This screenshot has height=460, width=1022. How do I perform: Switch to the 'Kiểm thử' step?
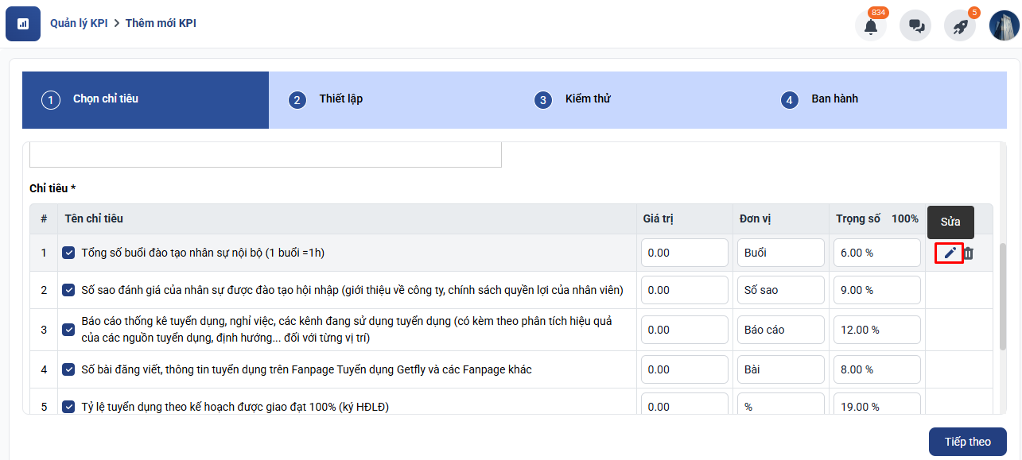pyautogui.click(x=587, y=99)
